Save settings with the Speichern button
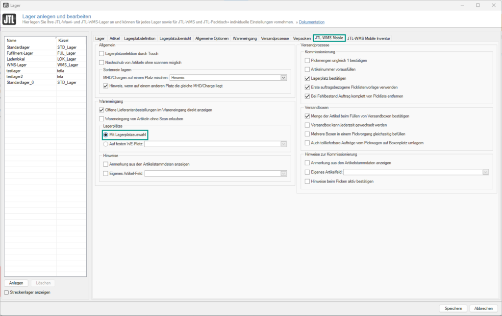The image size is (502, 316). coord(453,308)
